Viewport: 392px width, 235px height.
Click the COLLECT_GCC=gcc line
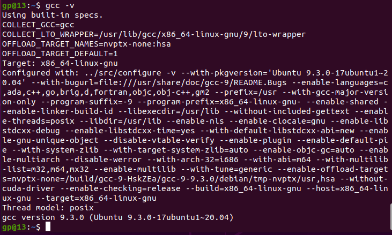pyautogui.click(x=39, y=25)
